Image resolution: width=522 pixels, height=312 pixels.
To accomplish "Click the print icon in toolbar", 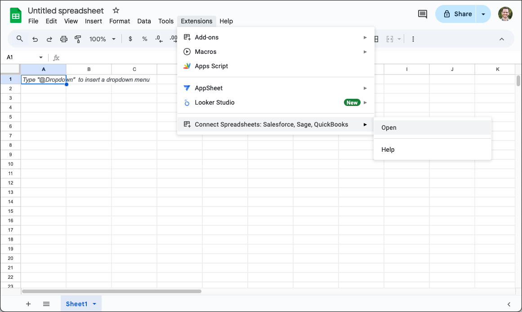I will [x=64, y=39].
